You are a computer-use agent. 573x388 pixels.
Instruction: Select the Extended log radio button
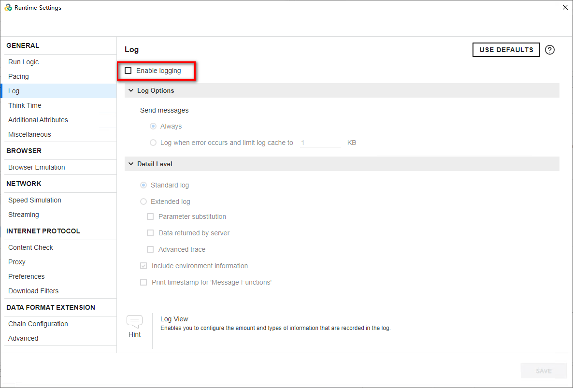(143, 201)
